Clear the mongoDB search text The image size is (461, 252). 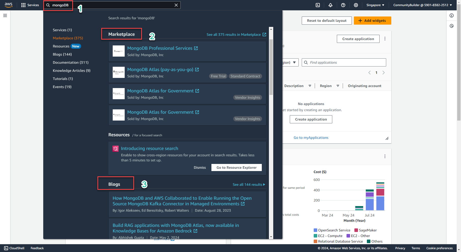tap(176, 5)
